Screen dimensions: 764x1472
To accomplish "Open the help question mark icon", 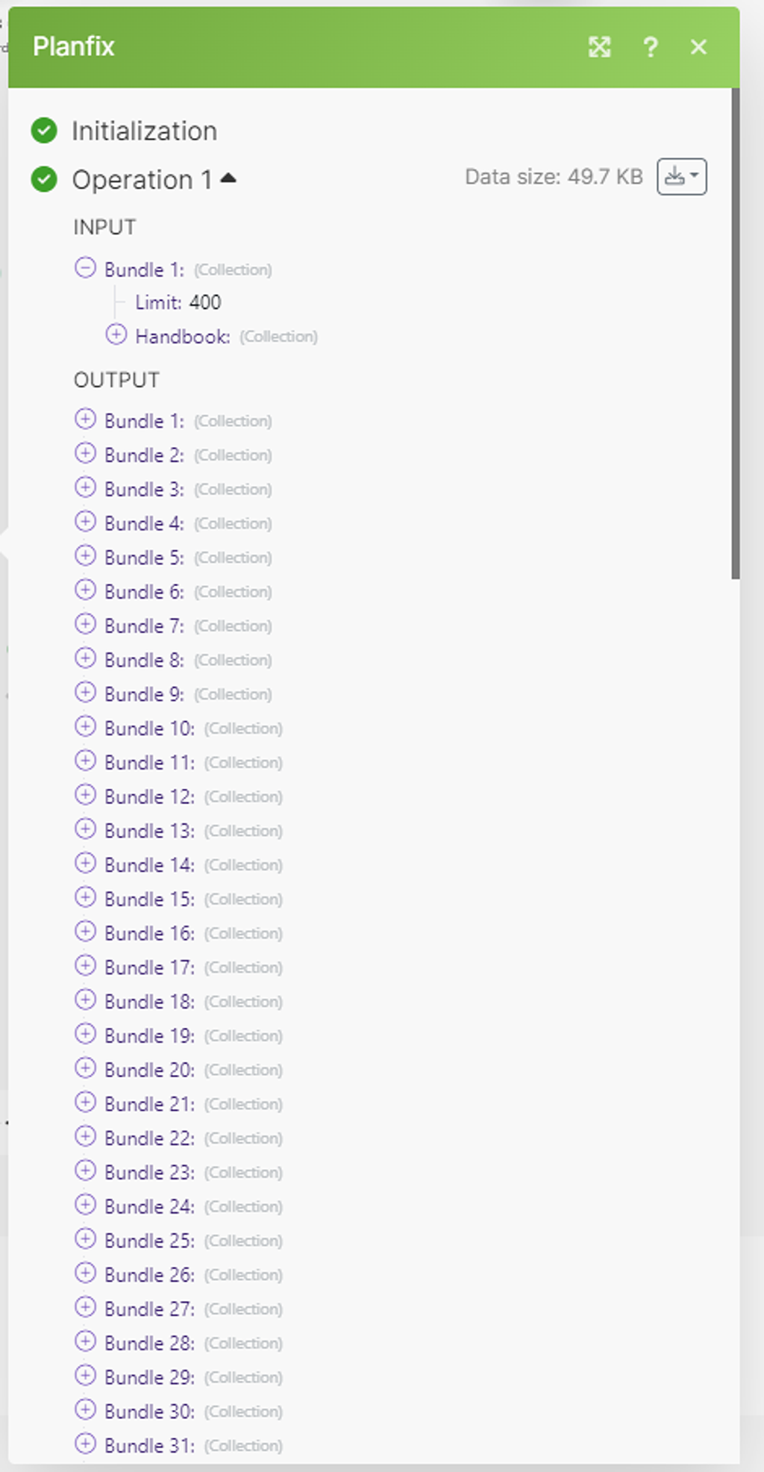I will [x=651, y=47].
